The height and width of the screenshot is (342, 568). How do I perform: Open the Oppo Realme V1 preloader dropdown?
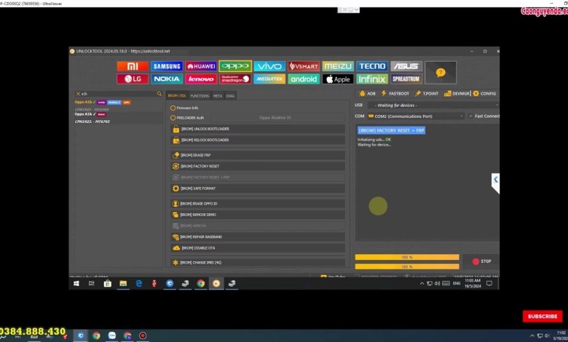point(278,118)
